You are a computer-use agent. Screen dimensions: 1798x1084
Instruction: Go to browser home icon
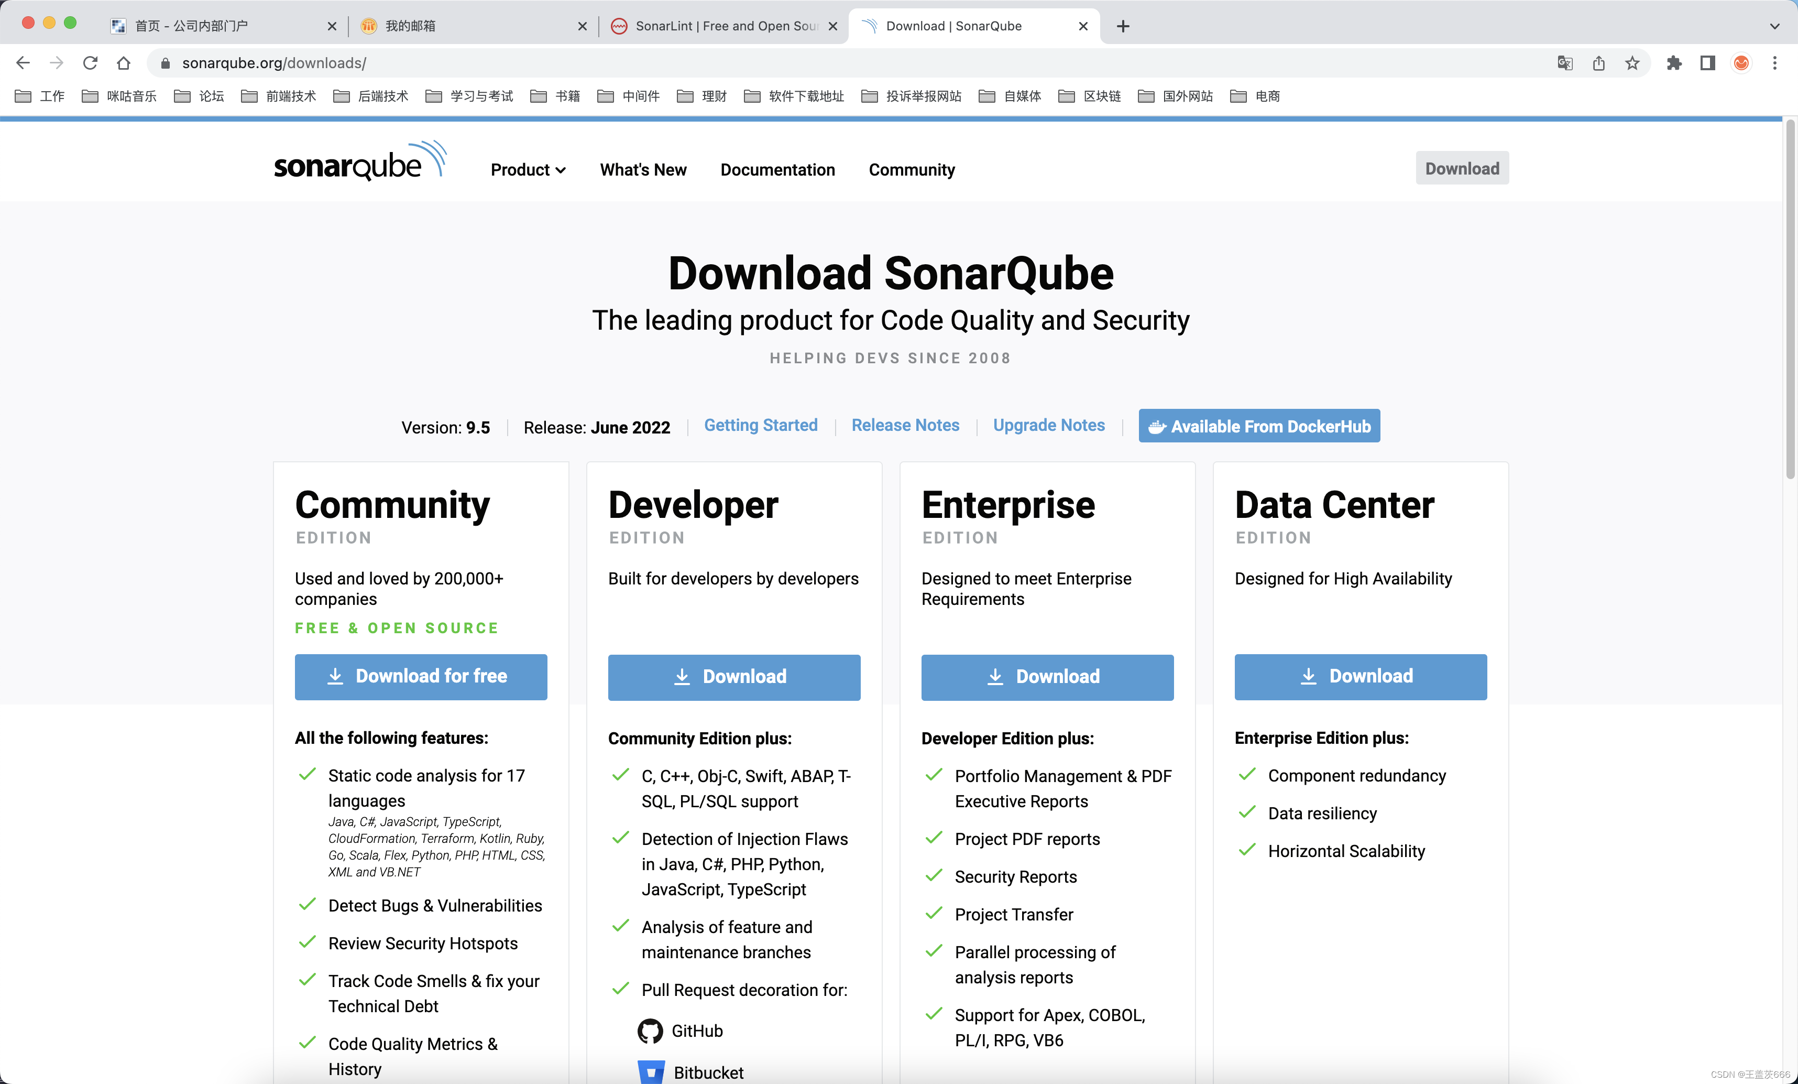click(123, 63)
